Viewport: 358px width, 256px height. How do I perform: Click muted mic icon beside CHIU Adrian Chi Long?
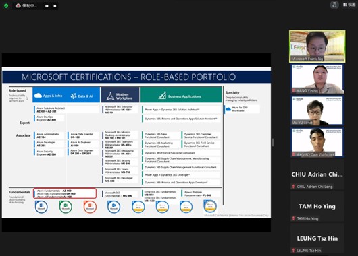pyautogui.click(x=293, y=187)
